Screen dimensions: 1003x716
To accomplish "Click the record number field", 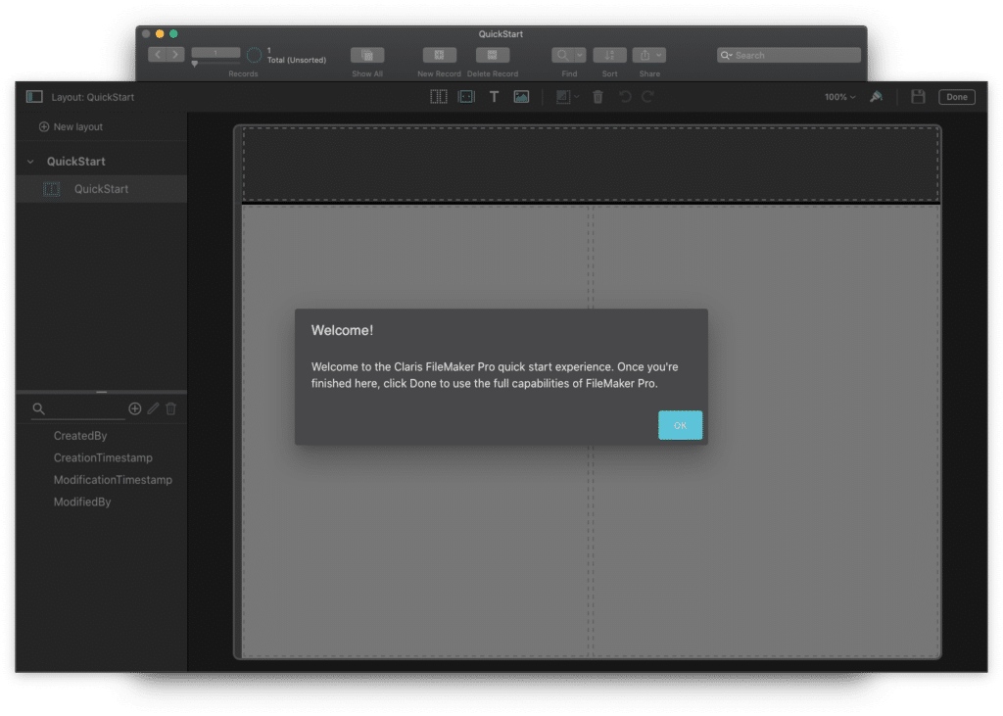I will coord(215,53).
